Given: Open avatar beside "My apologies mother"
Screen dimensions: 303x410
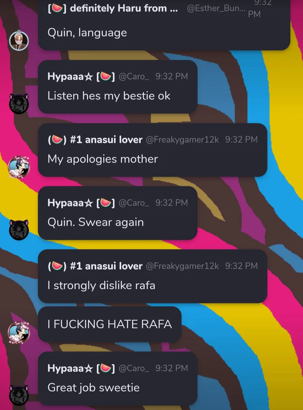Looking at the screenshot, I should click(x=19, y=167).
